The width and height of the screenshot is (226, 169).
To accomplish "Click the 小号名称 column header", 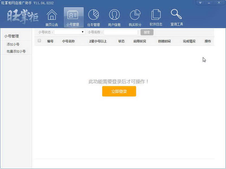I will click(68, 41).
